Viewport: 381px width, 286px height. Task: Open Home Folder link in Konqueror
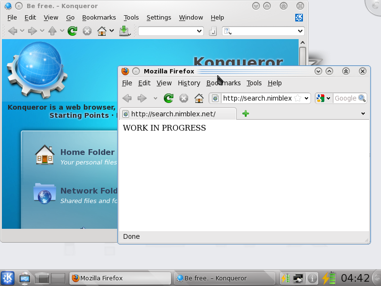[x=88, y=152]
